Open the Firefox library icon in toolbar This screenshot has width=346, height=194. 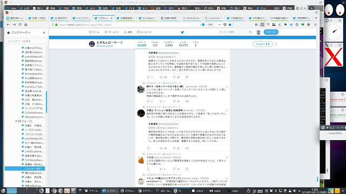256,25
